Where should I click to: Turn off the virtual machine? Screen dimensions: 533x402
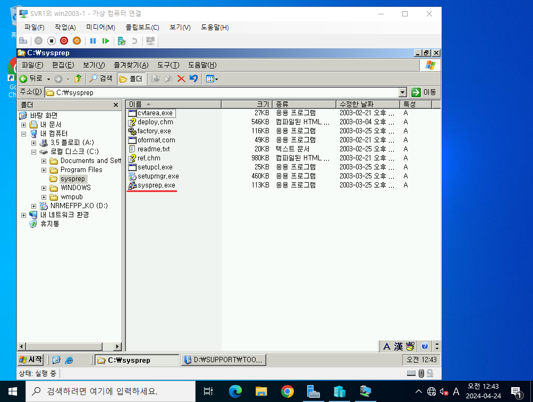(x=52, y=41)
